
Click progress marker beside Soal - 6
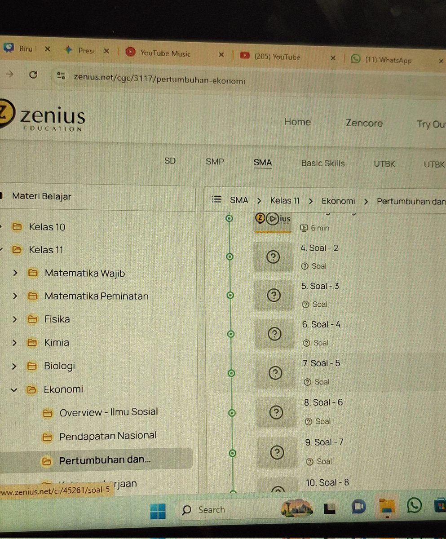tap(232, 413)
